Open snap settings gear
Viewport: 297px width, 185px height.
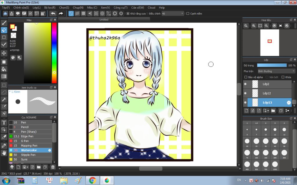(x=121, y=13)
